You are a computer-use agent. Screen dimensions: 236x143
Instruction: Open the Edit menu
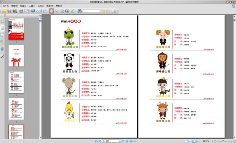[15, 6]
